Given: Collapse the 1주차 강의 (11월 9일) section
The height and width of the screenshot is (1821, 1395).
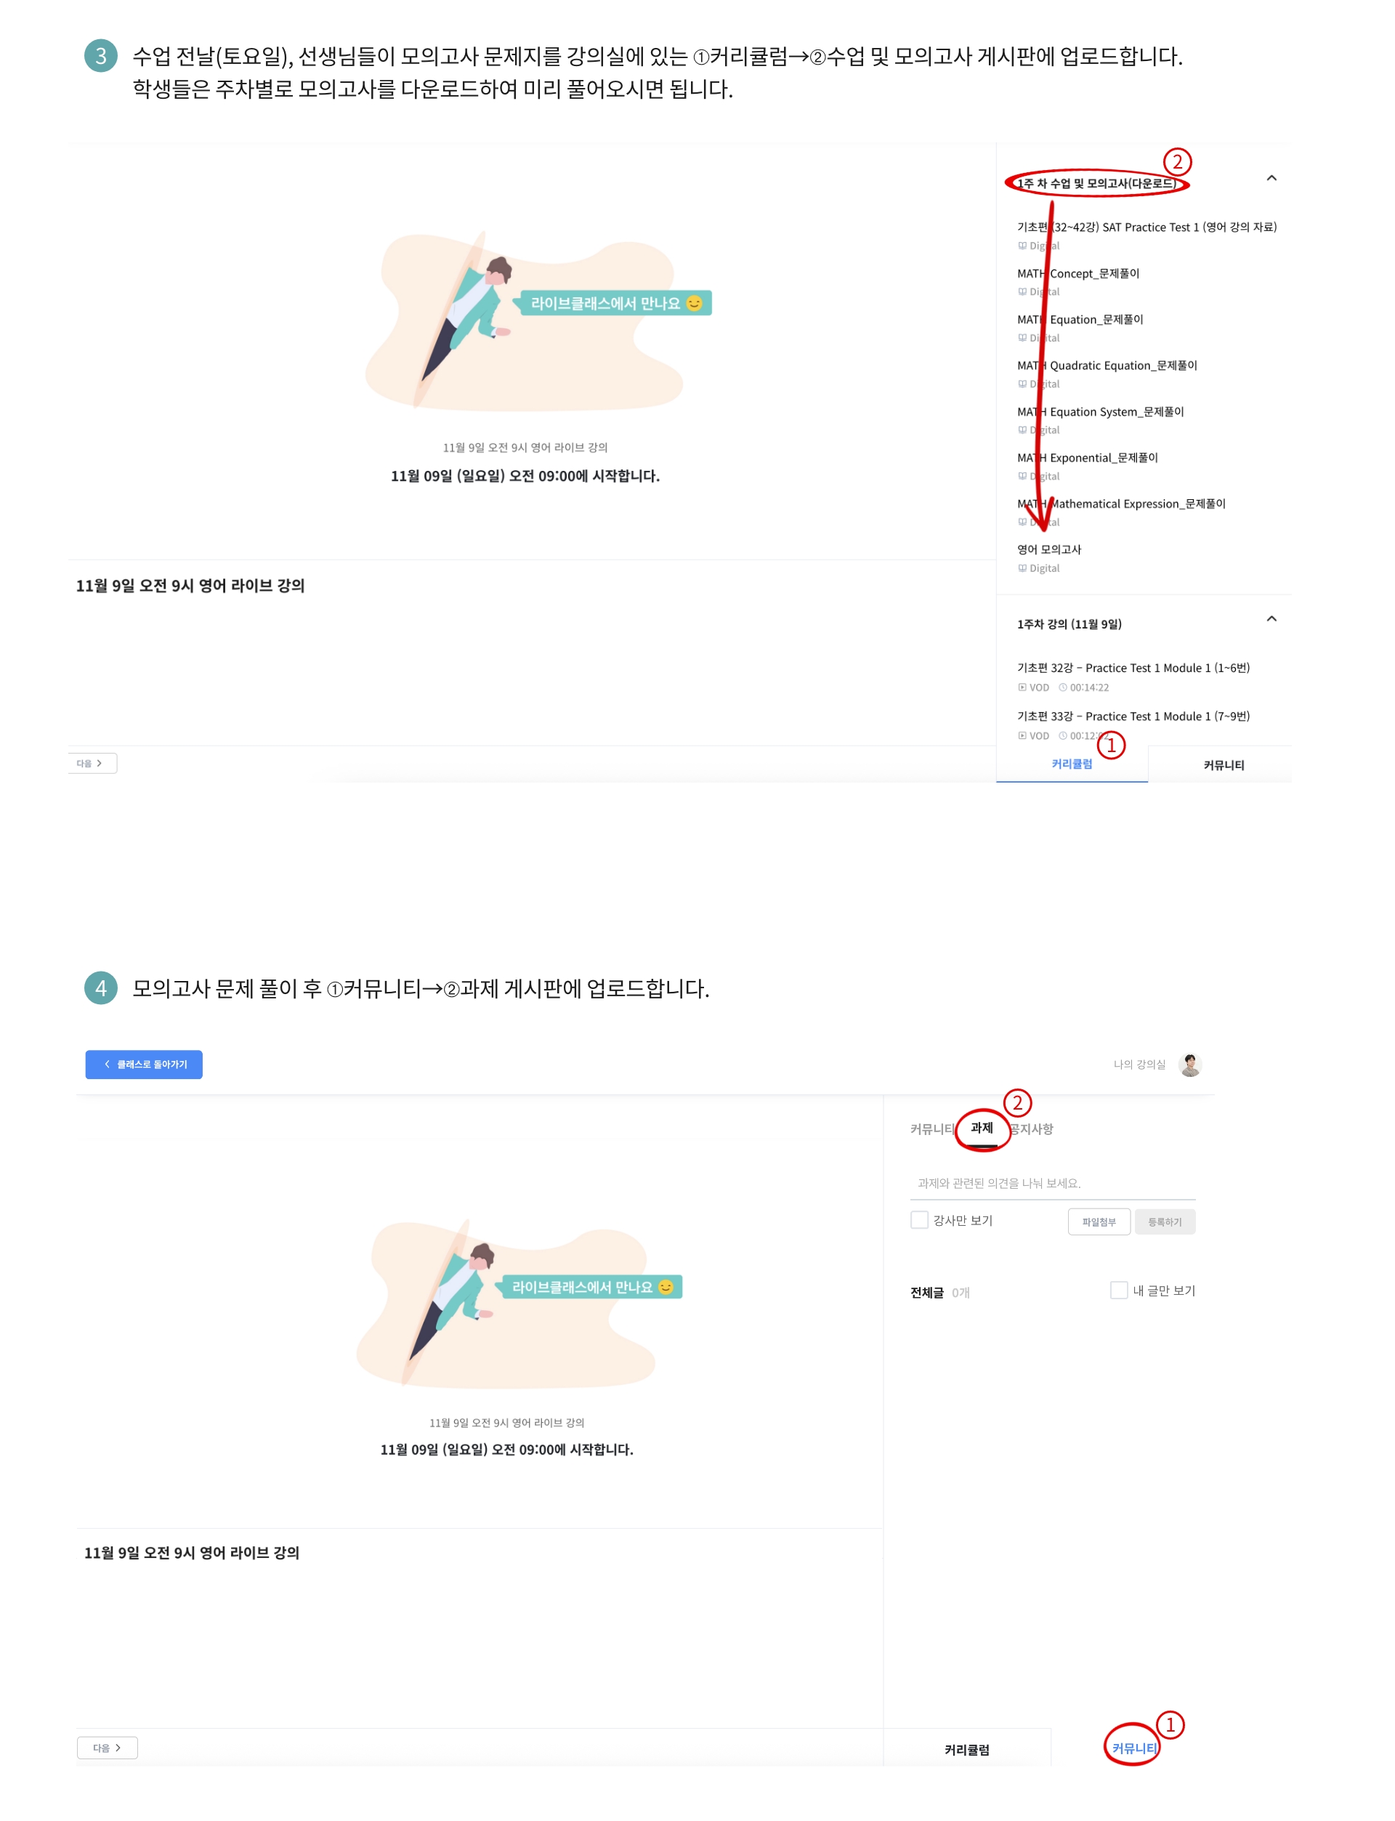Looking at the screenshot, I should pyautogui.click(x=1271, y=618).
